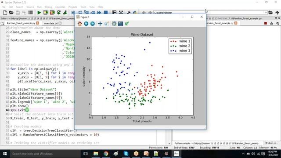Edit axis parameters green check icon
Screen dimensions: 281x158
click(127, 24)
